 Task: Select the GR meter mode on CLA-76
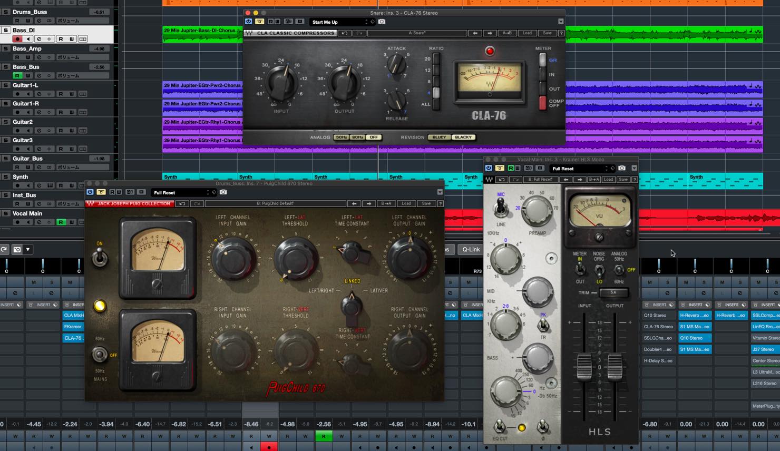[542, 60]
